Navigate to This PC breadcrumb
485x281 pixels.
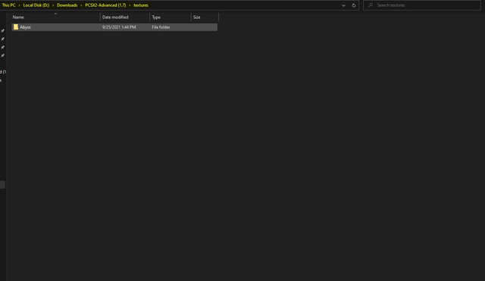[x=8, y=5]
